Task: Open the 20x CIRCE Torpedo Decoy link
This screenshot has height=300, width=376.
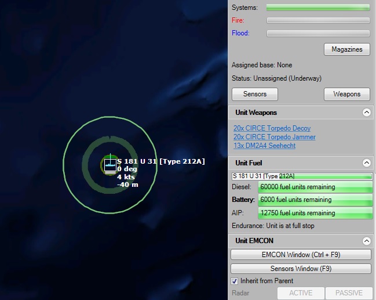Action: (272, 128)
